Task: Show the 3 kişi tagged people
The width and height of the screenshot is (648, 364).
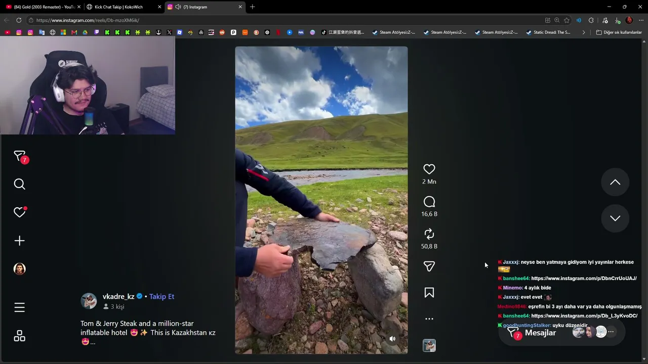Action: [x=114, y=307]
